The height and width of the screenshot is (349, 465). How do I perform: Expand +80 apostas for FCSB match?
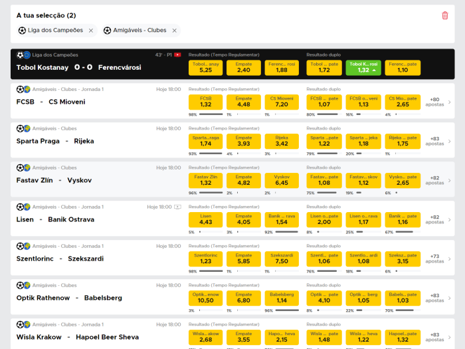click(x=438, y=102)
